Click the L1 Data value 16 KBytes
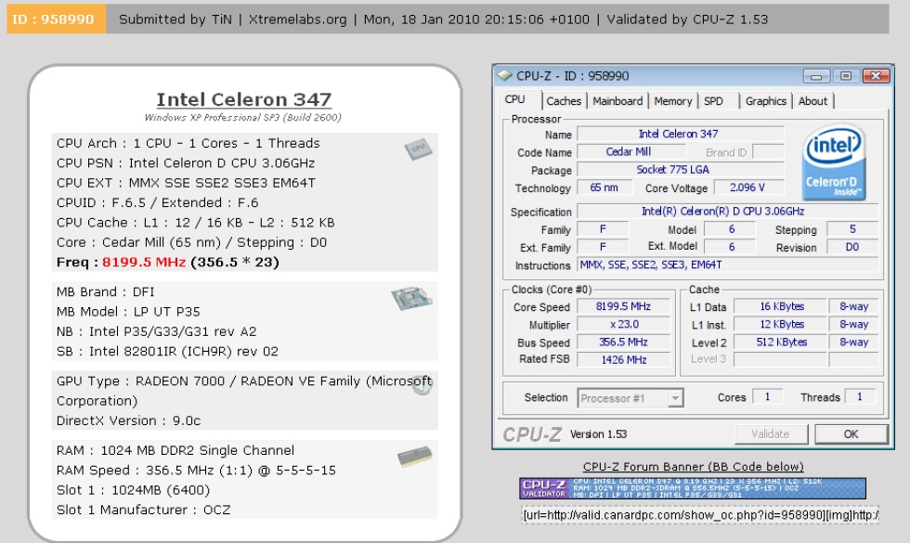The width and height of the screenshot is (910, 543). pos(781,306)
